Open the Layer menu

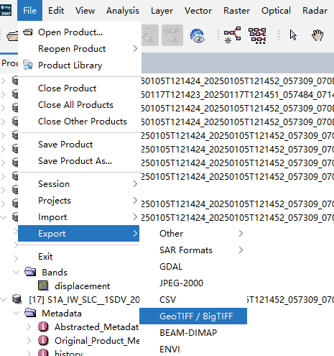tap(162, 10)
